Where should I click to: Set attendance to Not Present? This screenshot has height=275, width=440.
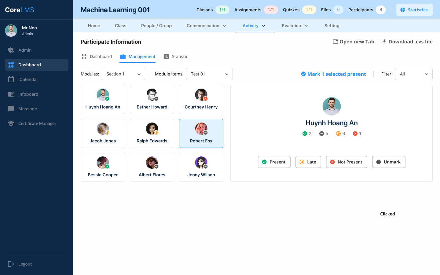[x=346, y=162]
